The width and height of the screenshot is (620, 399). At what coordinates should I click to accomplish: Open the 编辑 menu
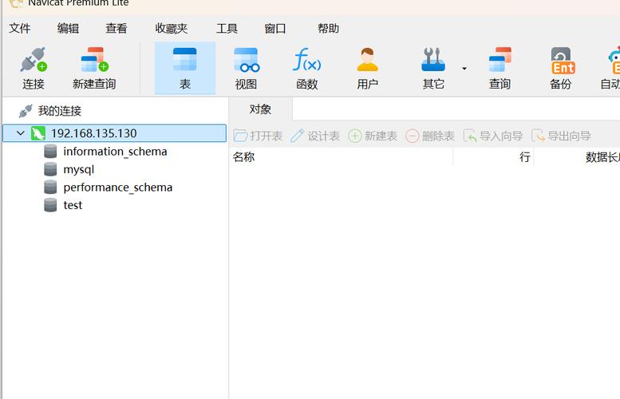(68, 28)
